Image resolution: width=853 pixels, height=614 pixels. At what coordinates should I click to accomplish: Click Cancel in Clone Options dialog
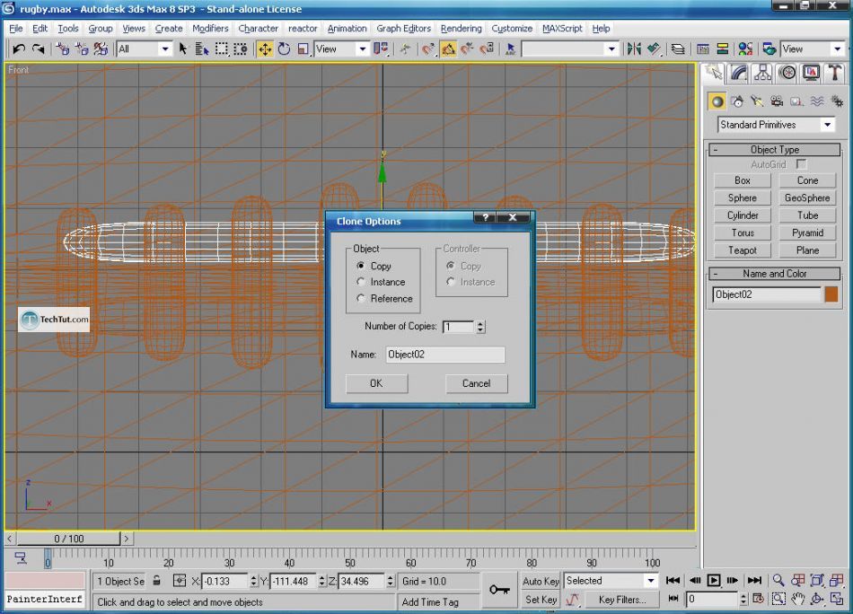[x=477, y=383]
